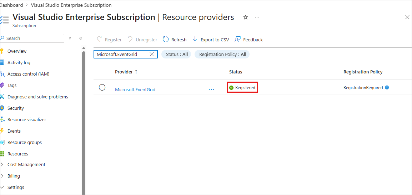Open Resources menu item

pos(17,154)
